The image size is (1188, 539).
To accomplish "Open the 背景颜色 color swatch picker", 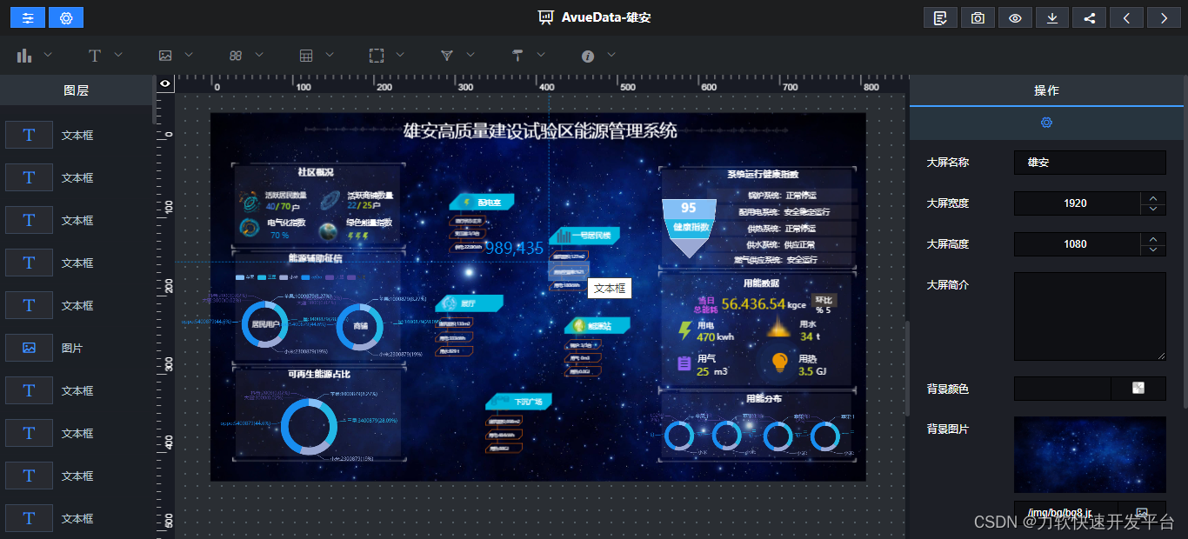I will tap(1138, 389).
